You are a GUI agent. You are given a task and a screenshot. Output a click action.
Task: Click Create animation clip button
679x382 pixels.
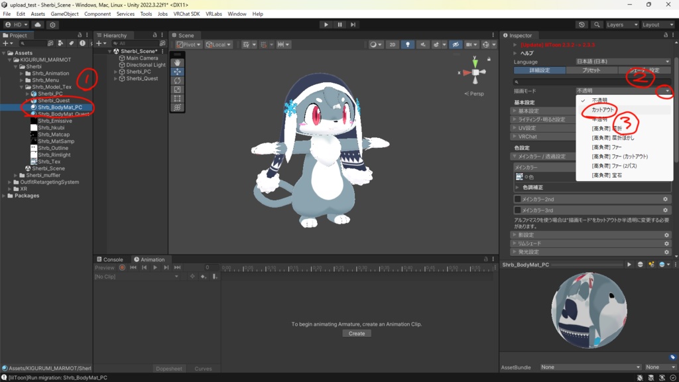(357, 334)
